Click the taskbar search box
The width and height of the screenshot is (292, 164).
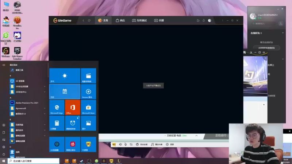click(x=34, y=161)
